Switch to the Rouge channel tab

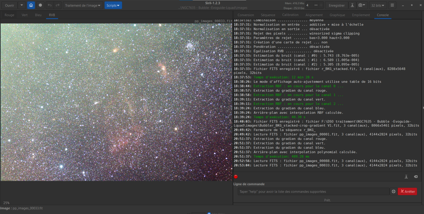tap(9, 15)
